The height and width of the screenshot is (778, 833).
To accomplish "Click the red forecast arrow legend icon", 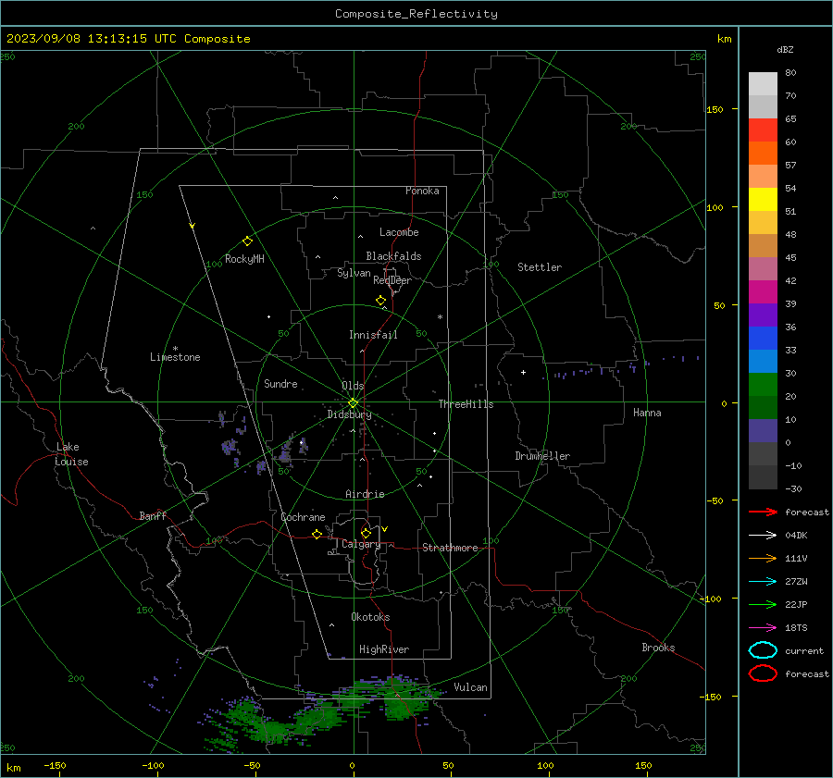I will click(763, 512).
